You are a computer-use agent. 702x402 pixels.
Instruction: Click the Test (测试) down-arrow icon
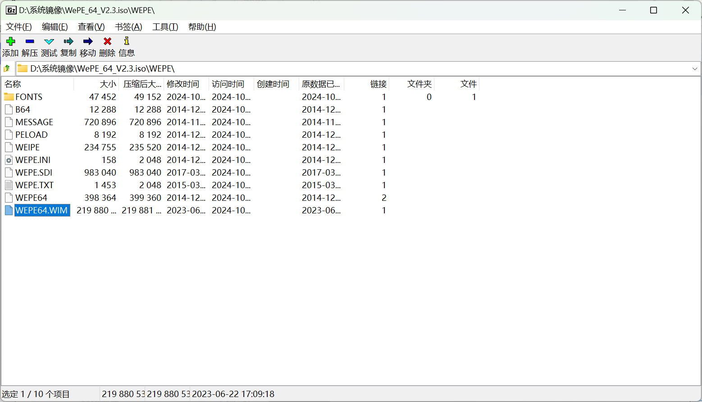(49, 41)
